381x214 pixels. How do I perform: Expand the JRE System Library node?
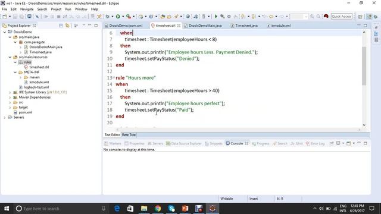pyautogui.click(x=10, y=92)
